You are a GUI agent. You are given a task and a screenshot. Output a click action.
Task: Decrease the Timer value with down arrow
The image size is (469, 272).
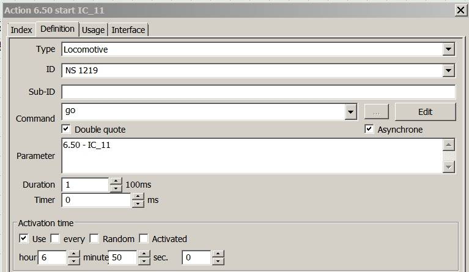click(x=138, y=204)
